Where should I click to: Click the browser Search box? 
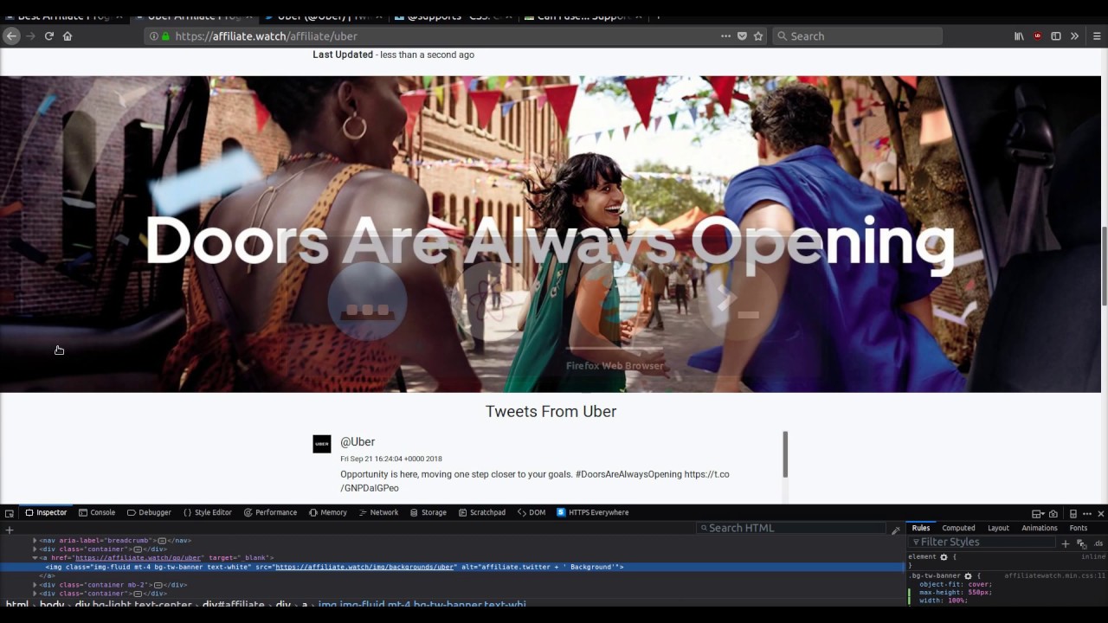pyautogui.click(x=857, y=36)
